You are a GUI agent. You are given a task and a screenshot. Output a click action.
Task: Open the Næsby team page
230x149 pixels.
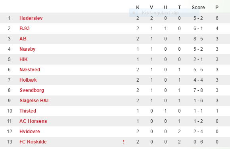pyautogui.click(x=27, y=49)
